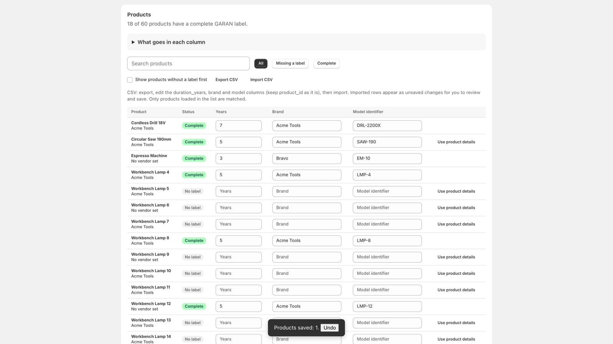Viewport: 613px width, 344px height.
Task: Click Years field for Workbench Lamp 5
Action: [238, 191]
